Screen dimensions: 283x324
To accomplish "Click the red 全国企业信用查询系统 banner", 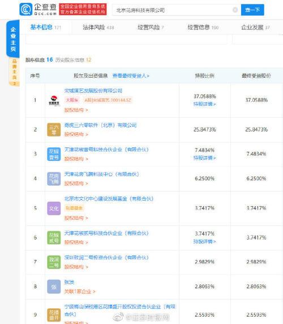I will pyautogui.click(x=83, y=10).
